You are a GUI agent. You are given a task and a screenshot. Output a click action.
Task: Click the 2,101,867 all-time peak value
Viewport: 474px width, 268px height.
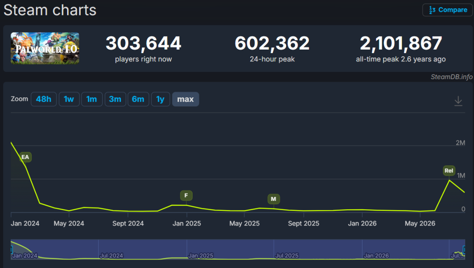click(401, 43)
